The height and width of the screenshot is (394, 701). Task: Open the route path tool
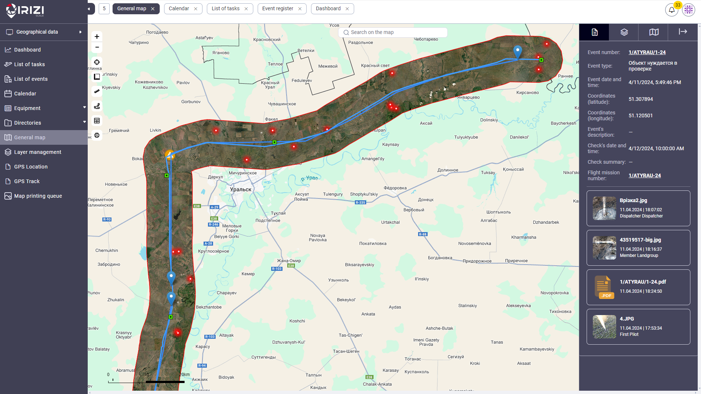[97, 106]
